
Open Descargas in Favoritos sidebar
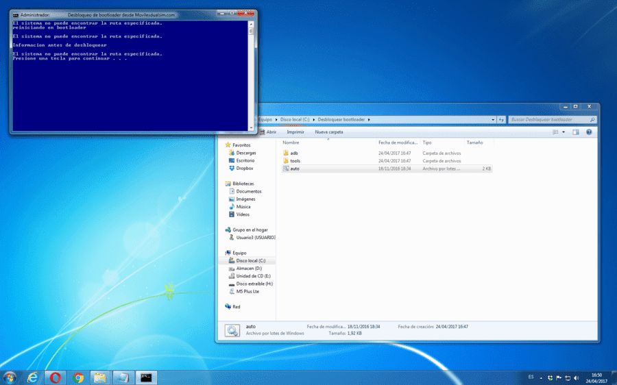pyautogui.click(x=246, y=153)
